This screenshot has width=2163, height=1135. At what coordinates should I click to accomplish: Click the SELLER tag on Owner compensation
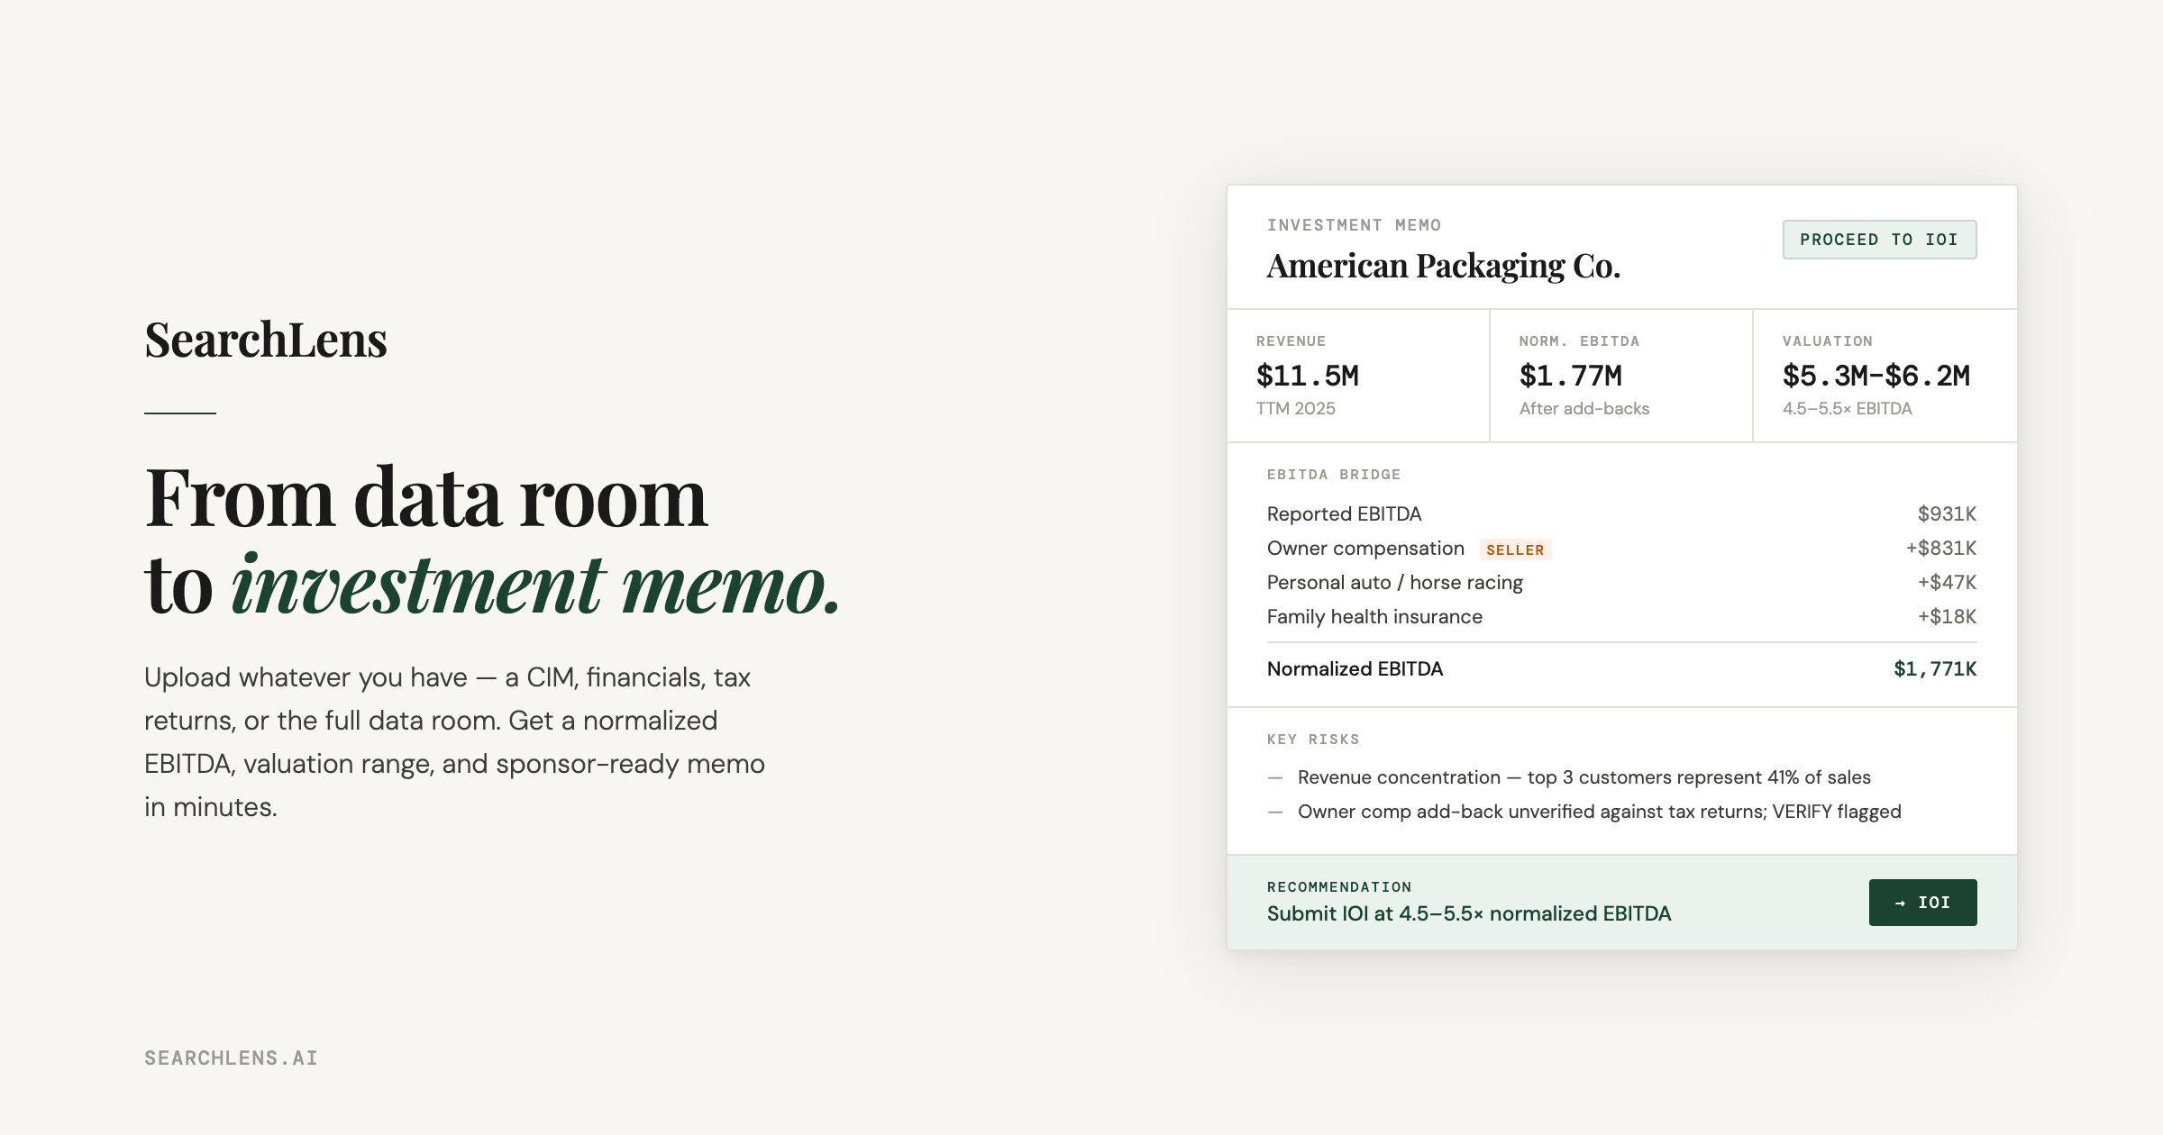(1515, 549)
